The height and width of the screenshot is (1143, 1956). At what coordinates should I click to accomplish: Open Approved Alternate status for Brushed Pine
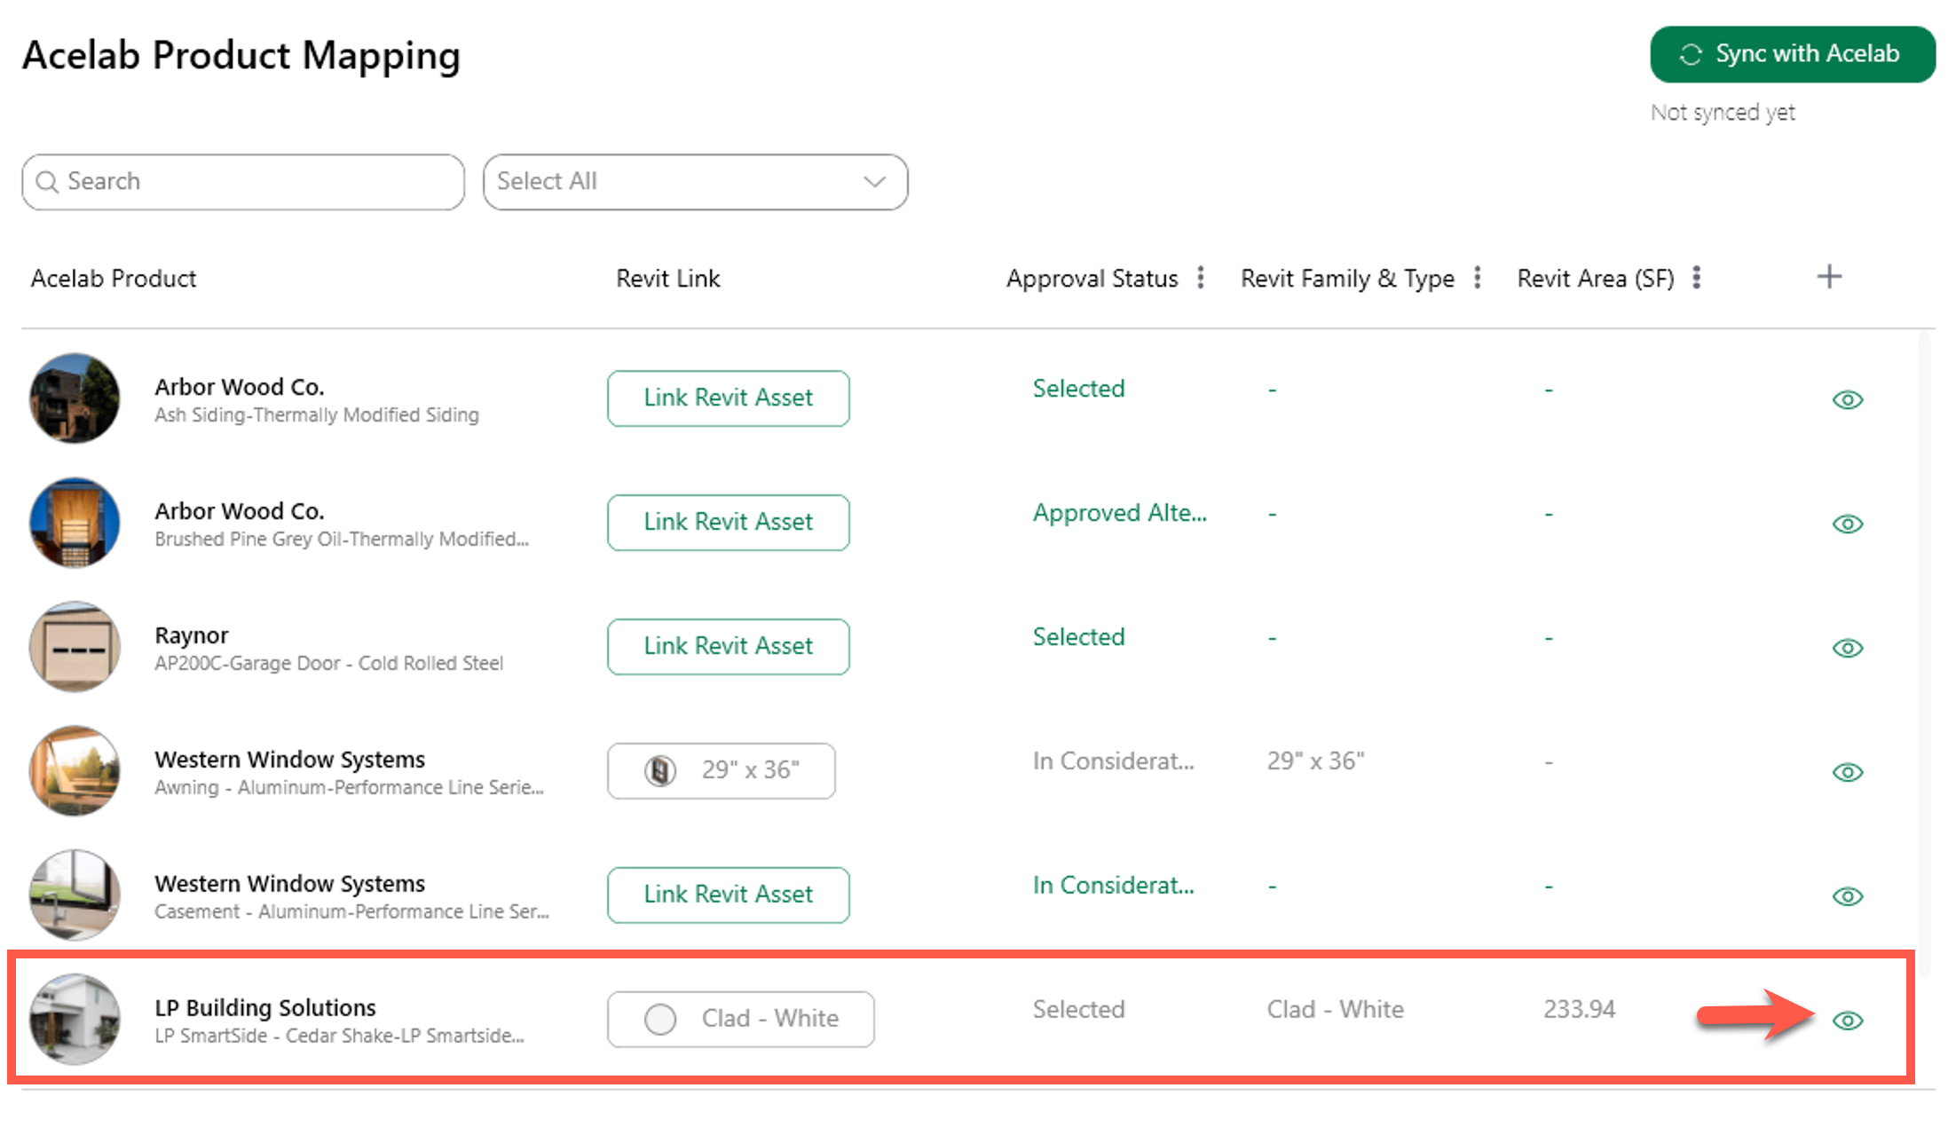point(1119,513)
